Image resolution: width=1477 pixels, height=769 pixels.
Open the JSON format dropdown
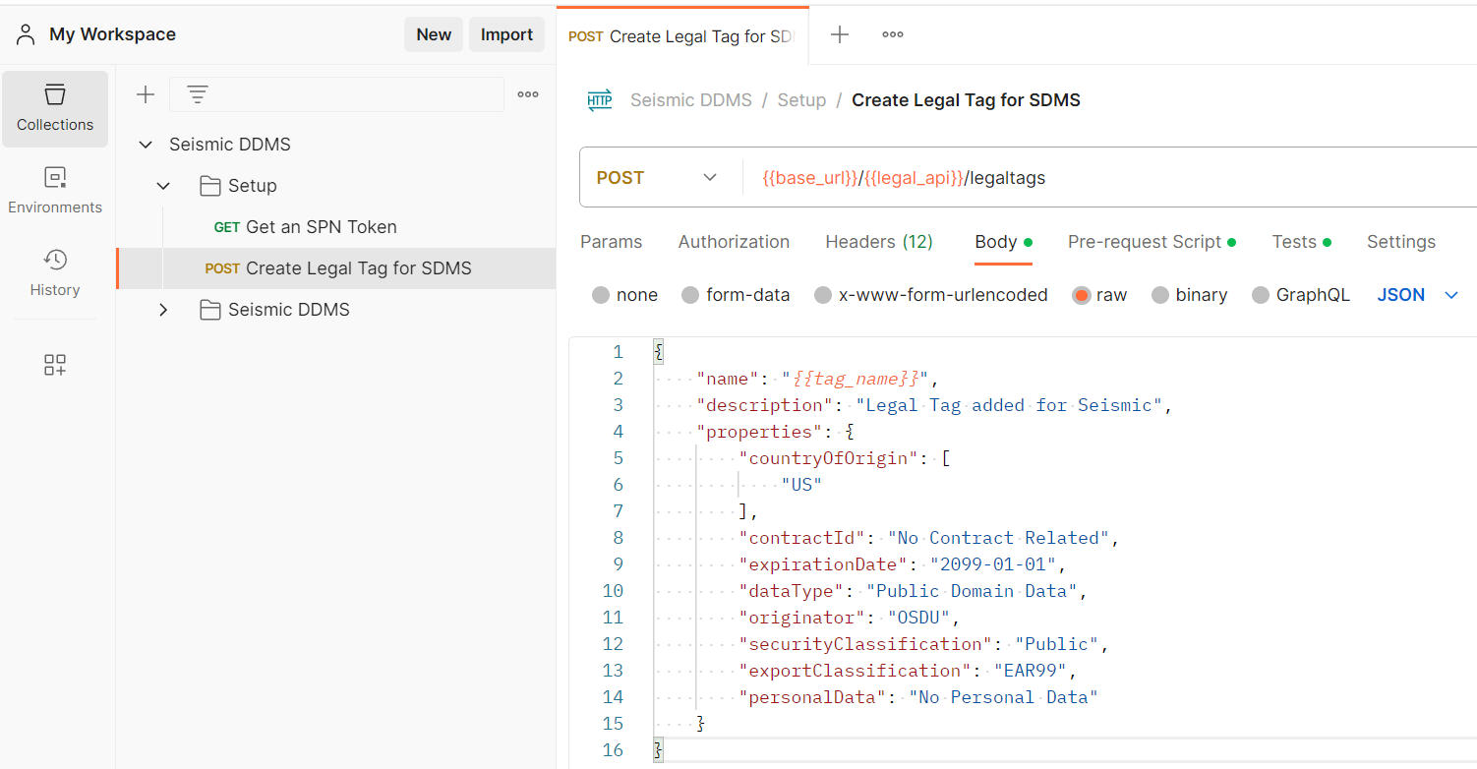coord(1418,295)
